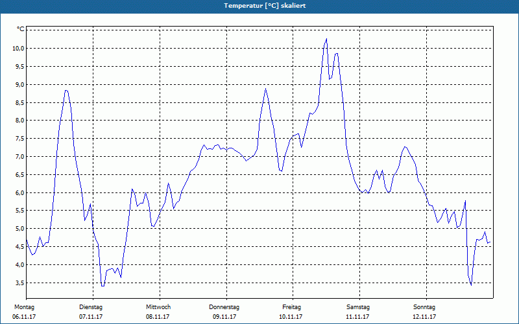Select the Dienstag day label
Screen dimensions: 519x324
tap(91, 307)
